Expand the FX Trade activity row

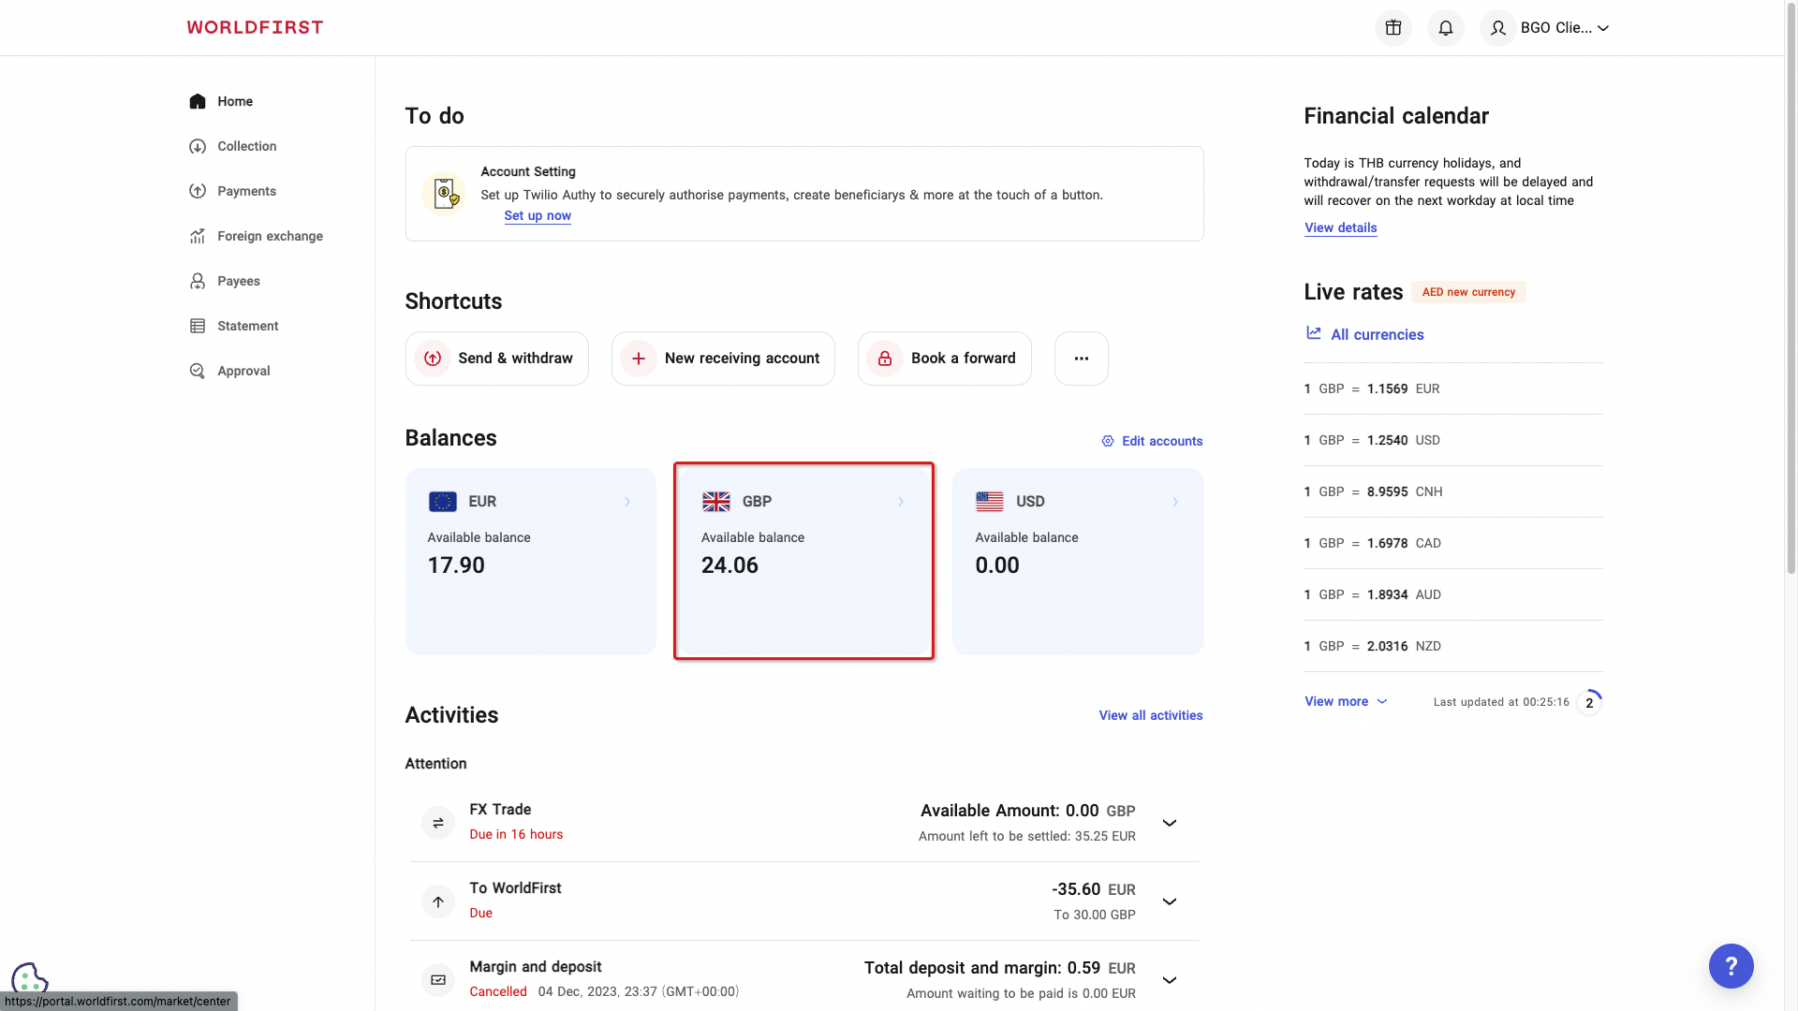pos(1169,823)
